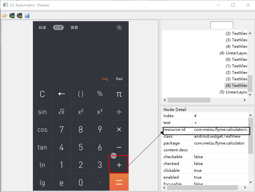Select the (4) LinearLayout tree node

pos(234,53)
